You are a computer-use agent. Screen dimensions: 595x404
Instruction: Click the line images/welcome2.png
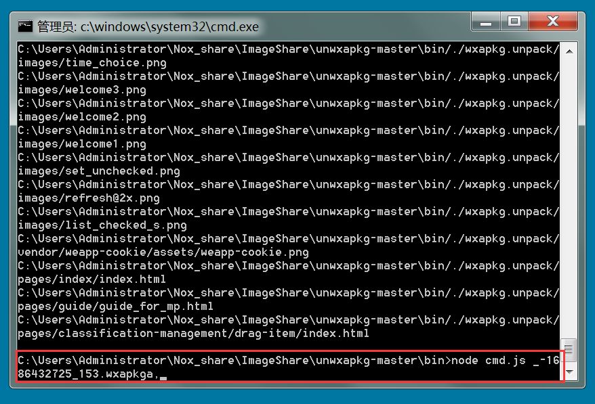[82, 117]
